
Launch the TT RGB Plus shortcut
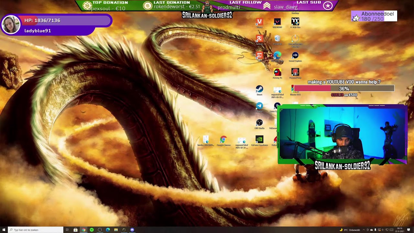[295, 22]
